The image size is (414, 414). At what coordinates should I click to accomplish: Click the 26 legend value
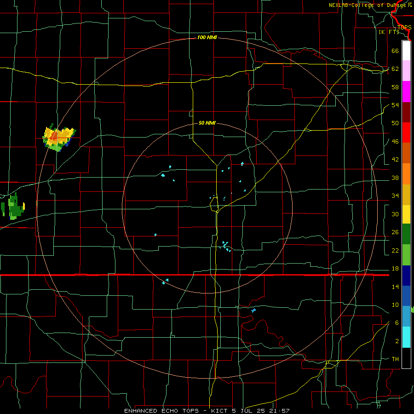point(395,232)
